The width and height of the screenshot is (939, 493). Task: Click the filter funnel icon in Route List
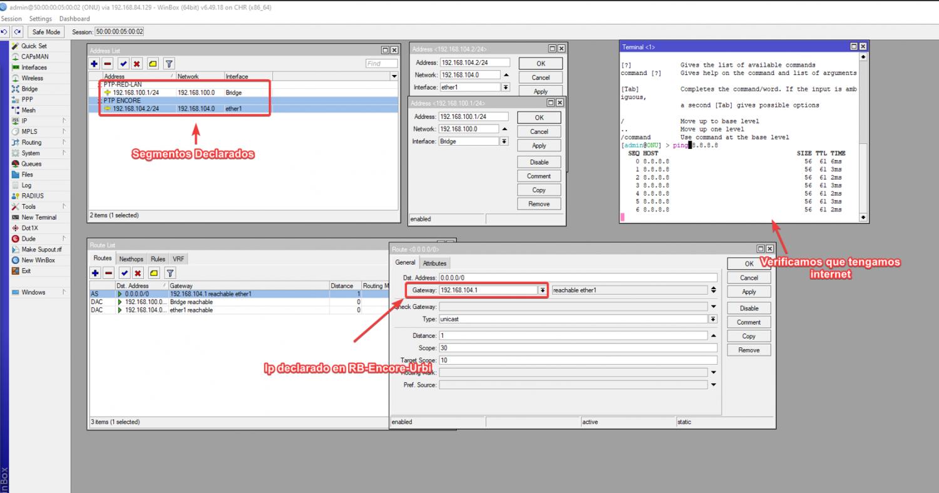[170, 273]
